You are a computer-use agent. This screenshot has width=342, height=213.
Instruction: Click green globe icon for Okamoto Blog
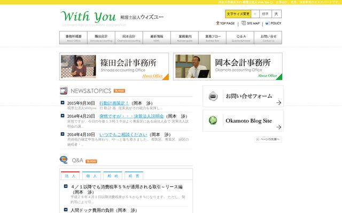tap(213, 120)
